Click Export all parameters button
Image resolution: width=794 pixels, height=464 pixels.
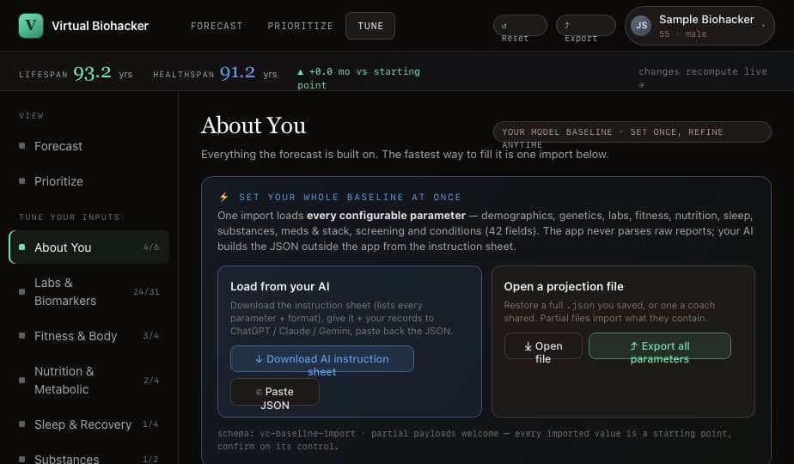tap(660, 346)
